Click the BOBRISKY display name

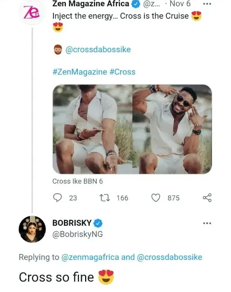point(72,223)
